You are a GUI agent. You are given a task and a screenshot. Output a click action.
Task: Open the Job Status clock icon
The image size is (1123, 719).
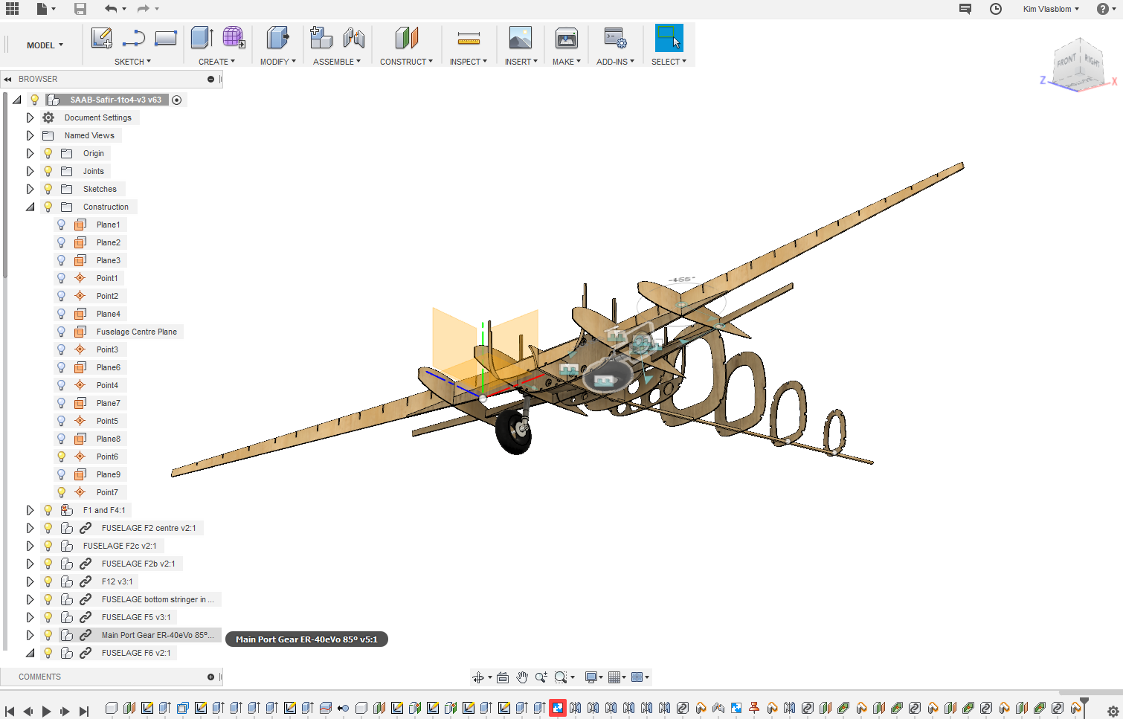point(996,9)
